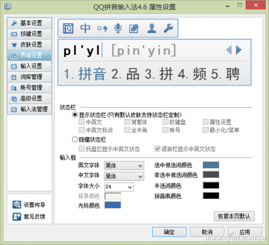Click the wrench icon beside 基本设置
Viewport: 269px width, 245px height.
point(14,23)
